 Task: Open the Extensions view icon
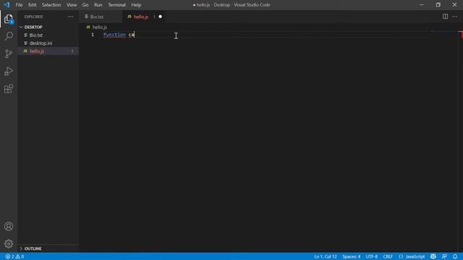[9, 89]
